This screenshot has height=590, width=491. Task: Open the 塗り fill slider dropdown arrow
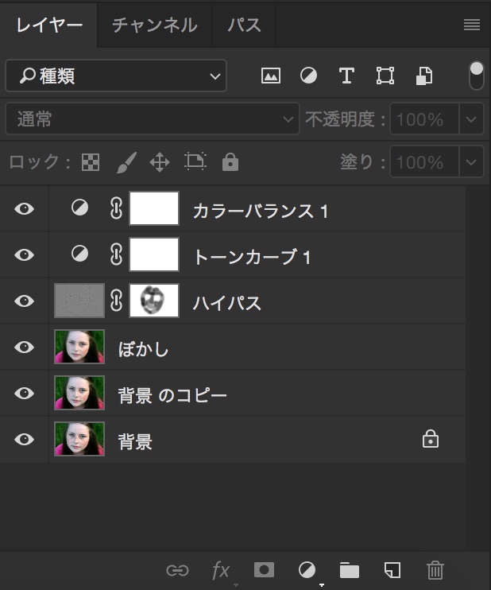[x=471, y=162]
